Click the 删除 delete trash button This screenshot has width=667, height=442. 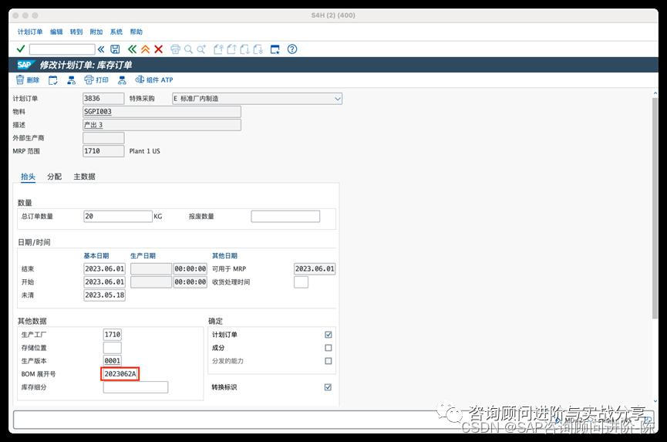click(28, 79)
